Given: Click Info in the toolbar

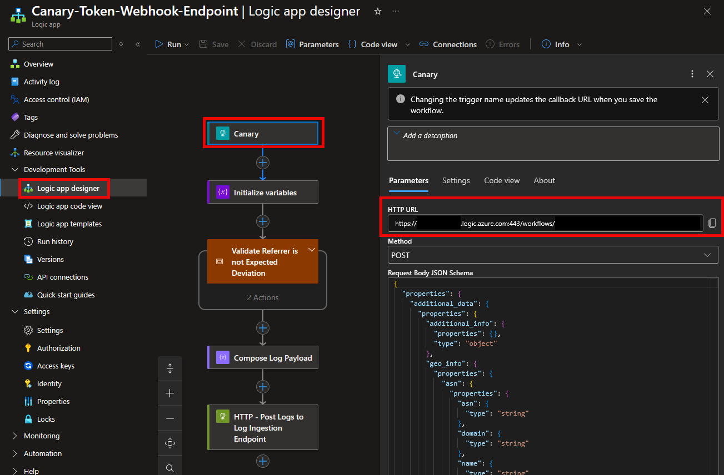Looking at the screenshot, I should click(x=556, y=44).
